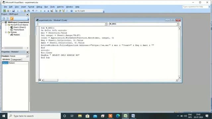Click the Redo icon in the toolbar
Viewport: 212px width, 119px height.
[37, 11]
